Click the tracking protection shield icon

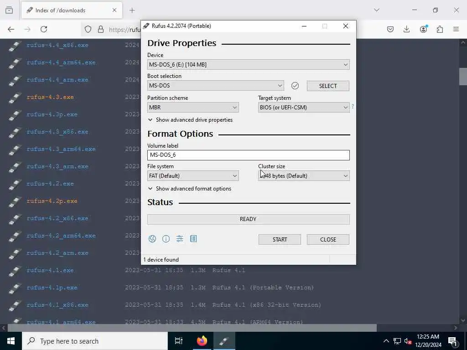[88, 29]
